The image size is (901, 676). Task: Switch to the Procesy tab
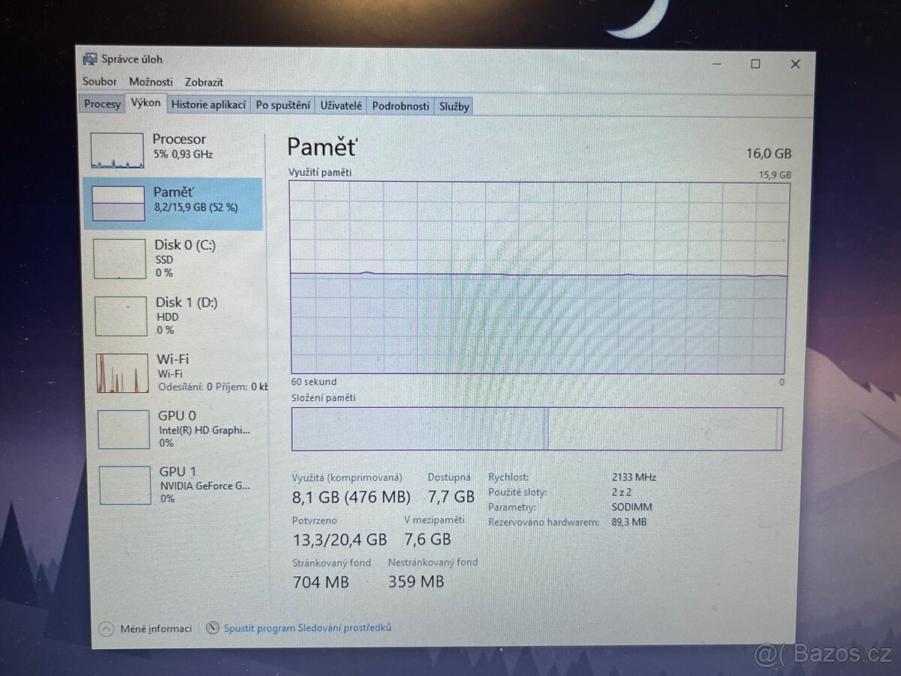point(101,104)
